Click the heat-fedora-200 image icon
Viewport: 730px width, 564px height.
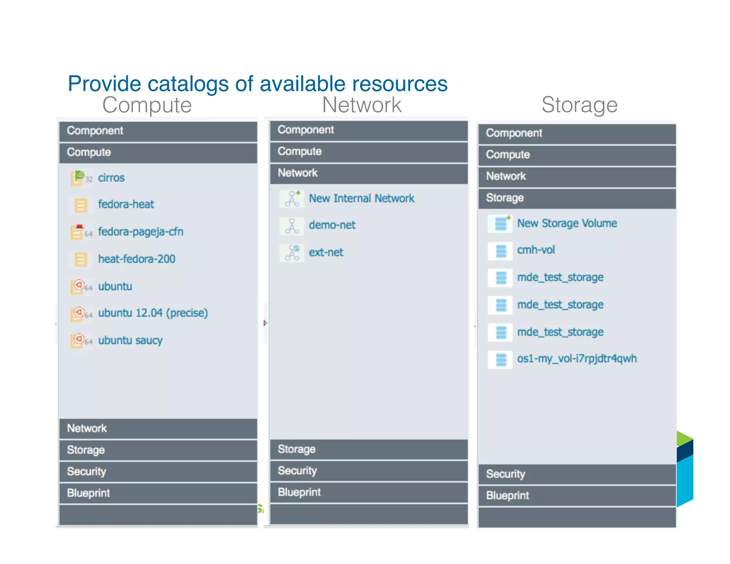(x=81, y=259)
